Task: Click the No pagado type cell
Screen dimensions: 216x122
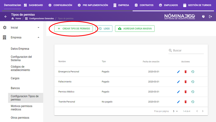Action: (x=107, y=102)
